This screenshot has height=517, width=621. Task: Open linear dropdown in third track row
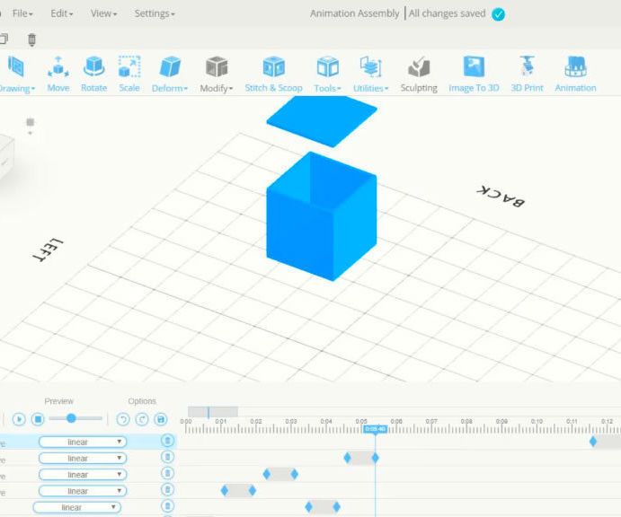coord(83,474)
